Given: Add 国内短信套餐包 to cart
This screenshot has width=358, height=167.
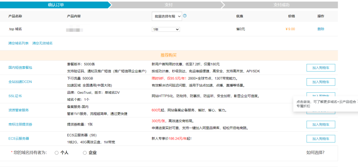Looking at the screenshot, I should click(x=321, y=68).
